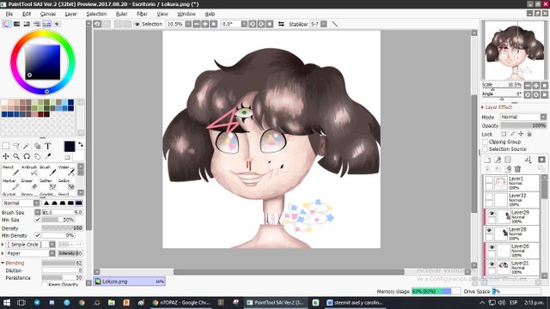Open the Simple Circle brush shape dropdown
This screenshot has height=309, width=550.
pyautogui.click(x=31, y=244)
